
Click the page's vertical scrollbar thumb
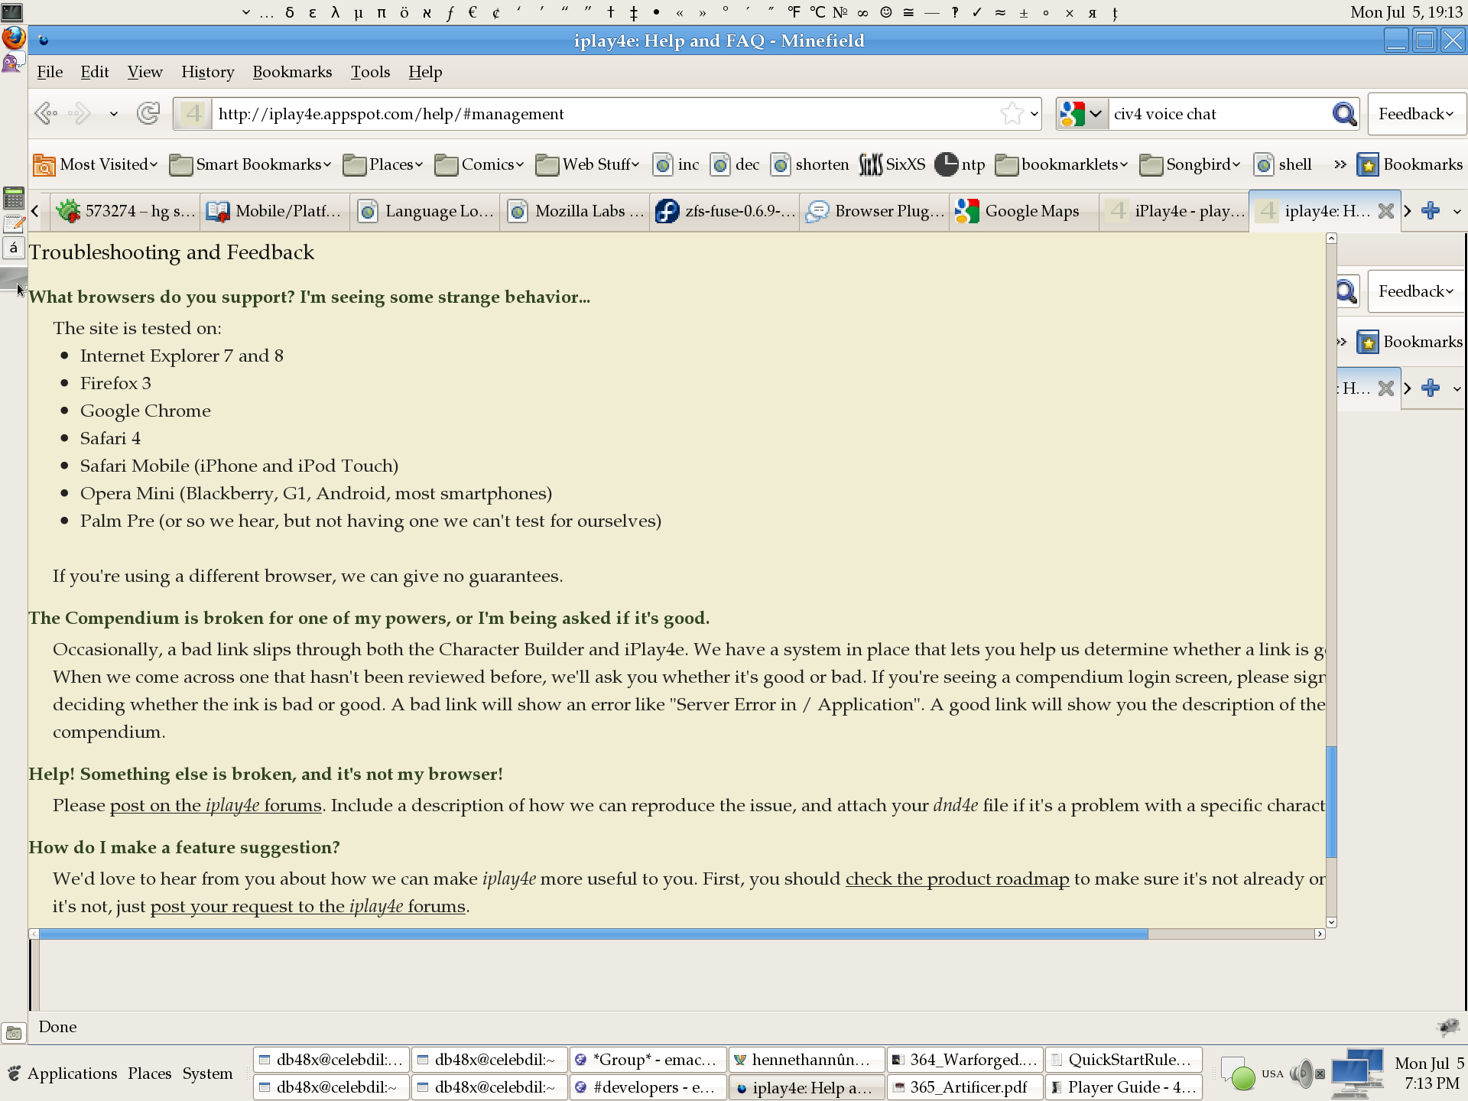pos(1331,801)
